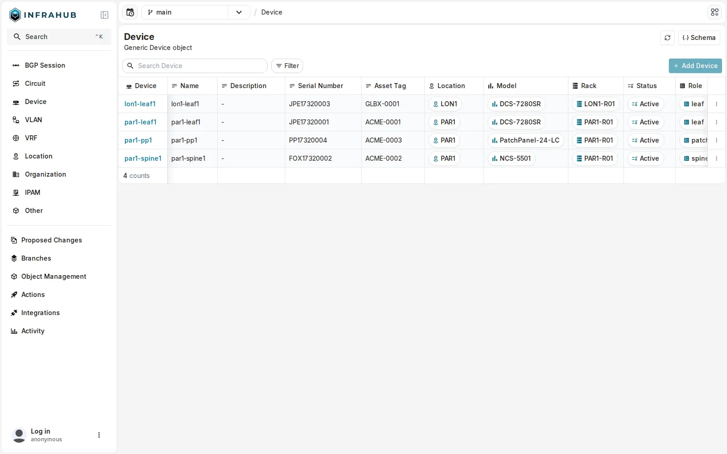Click Add Device button
The image size is (727, 454).
695,66
